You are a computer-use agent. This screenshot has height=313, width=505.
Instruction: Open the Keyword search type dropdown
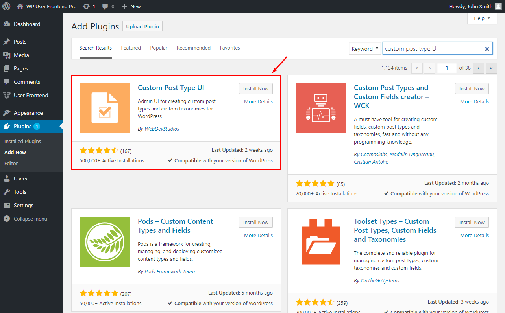coord(365,49)
